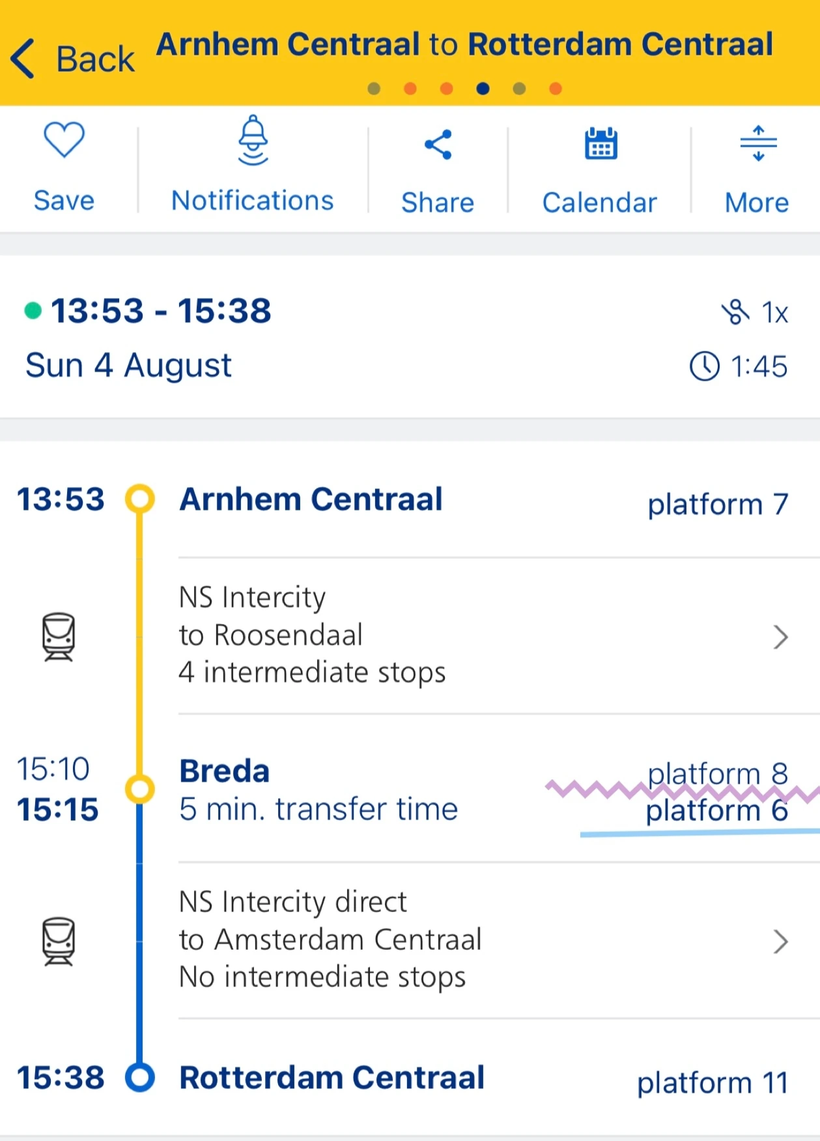Tap the Share icon

pyautogui.click(x=438, y=144)
